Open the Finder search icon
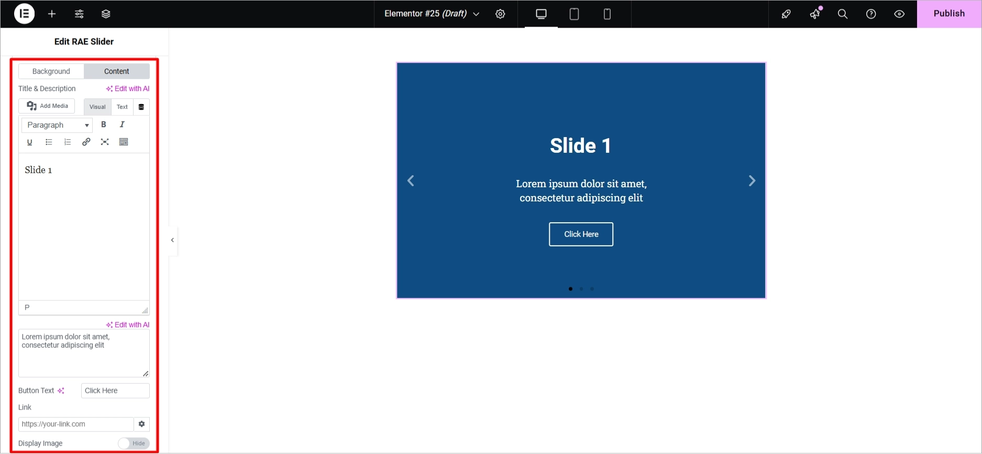The height and width of the screenshot is (454, 982). [x=842, y=14]
